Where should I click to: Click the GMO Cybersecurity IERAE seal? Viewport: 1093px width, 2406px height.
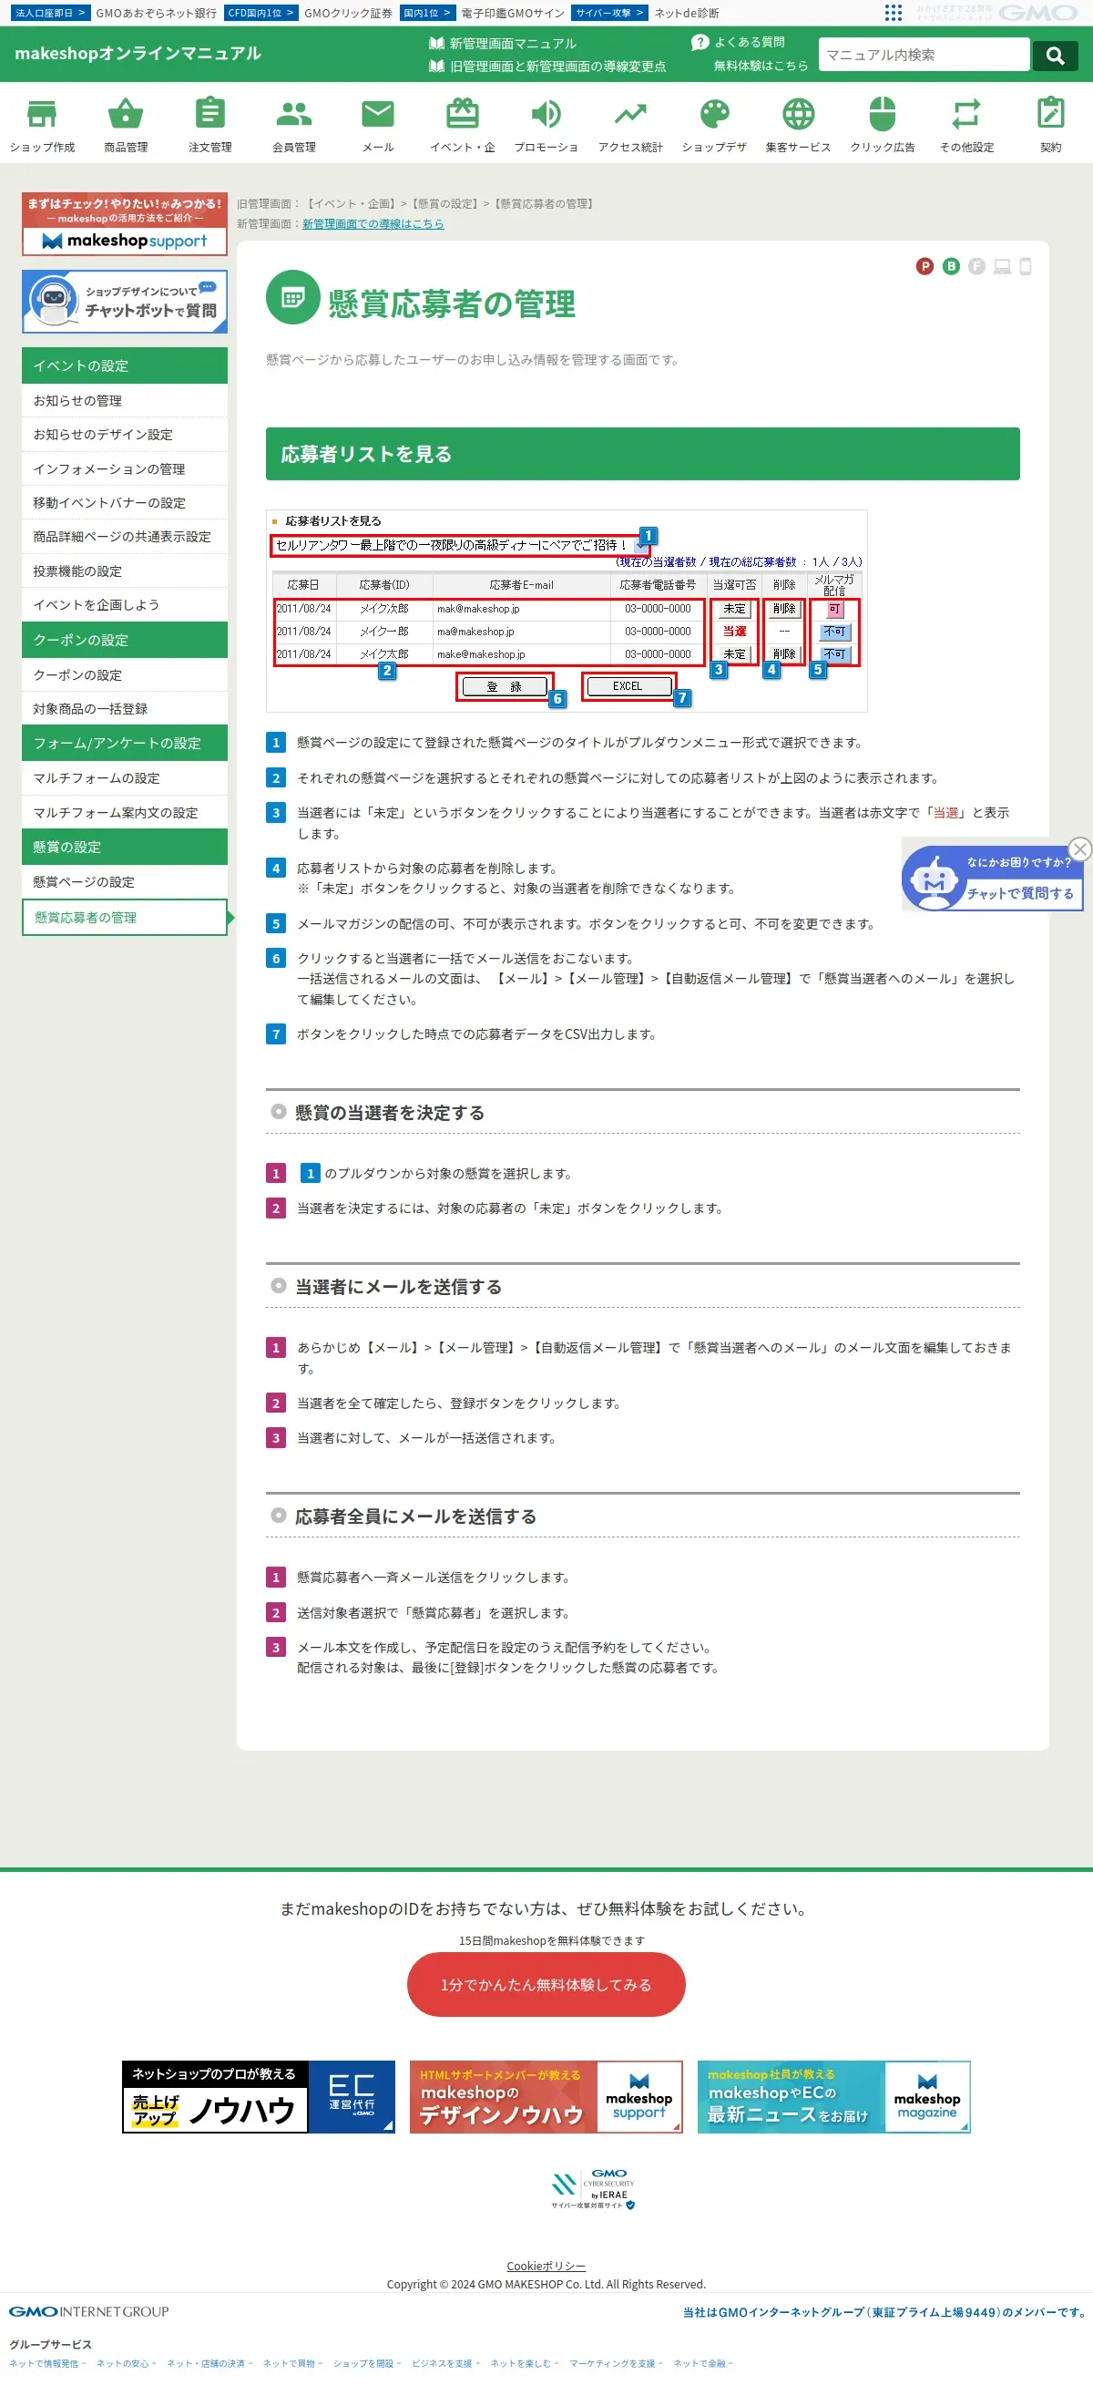point(594,2189)
